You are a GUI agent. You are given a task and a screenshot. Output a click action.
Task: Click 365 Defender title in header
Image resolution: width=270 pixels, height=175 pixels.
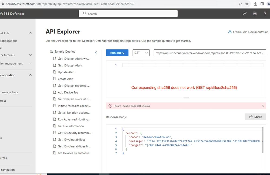[12, 13]
